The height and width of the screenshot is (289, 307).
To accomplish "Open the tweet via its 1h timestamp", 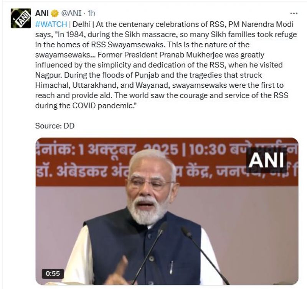I will [91, 13].
